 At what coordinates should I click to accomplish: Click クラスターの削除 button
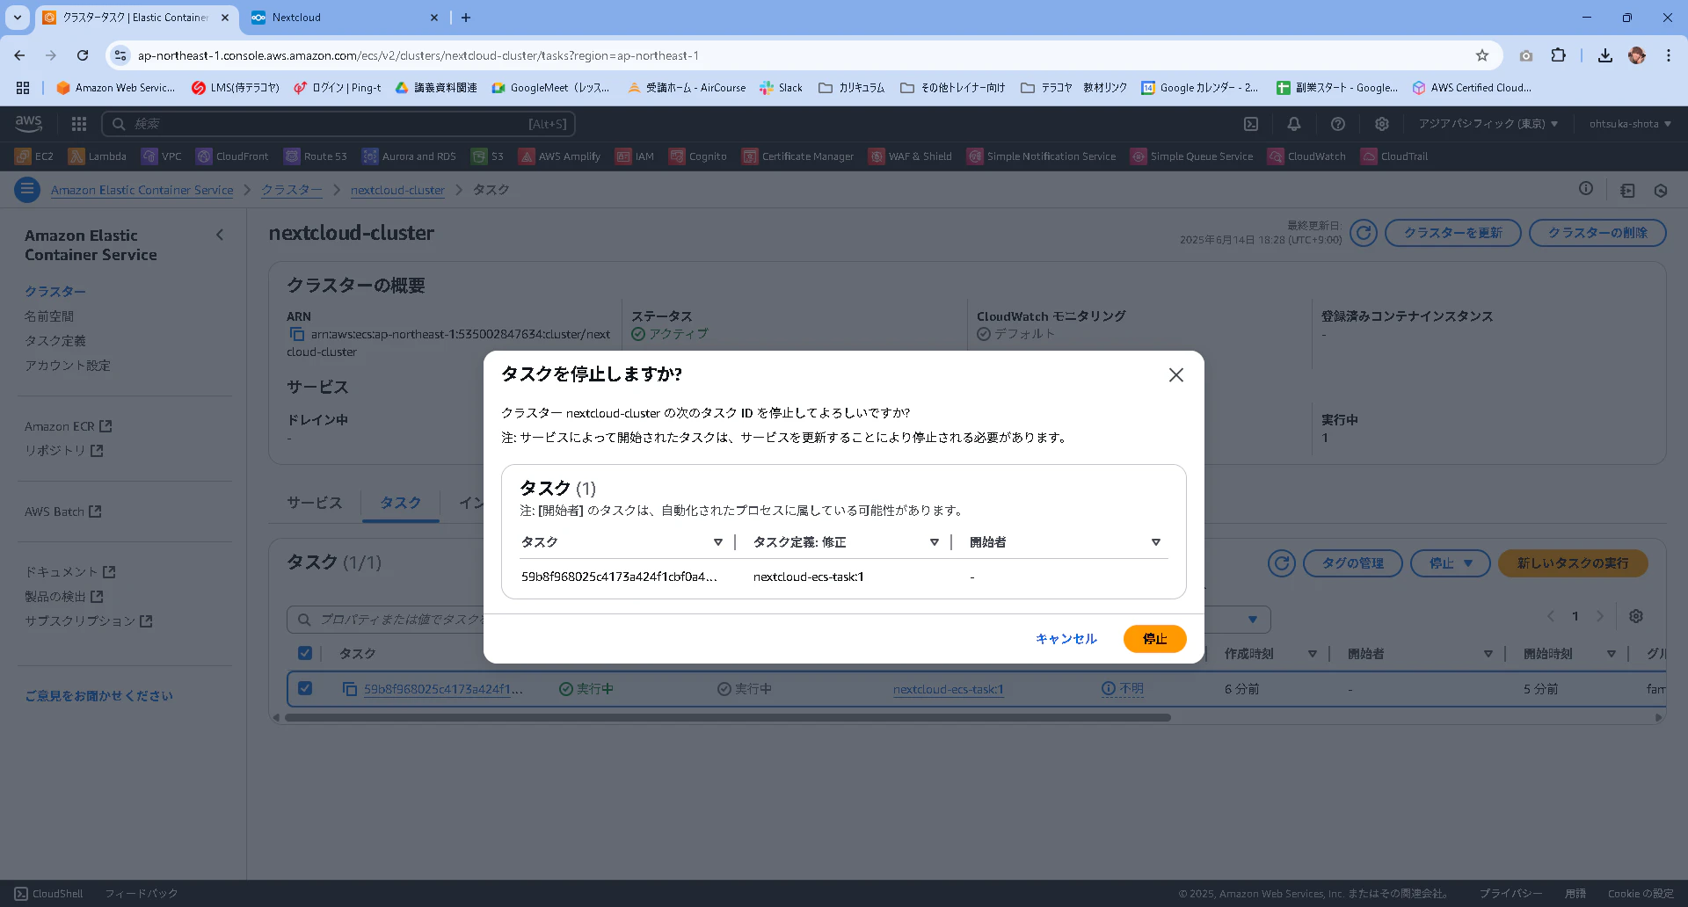[1597, 233]
